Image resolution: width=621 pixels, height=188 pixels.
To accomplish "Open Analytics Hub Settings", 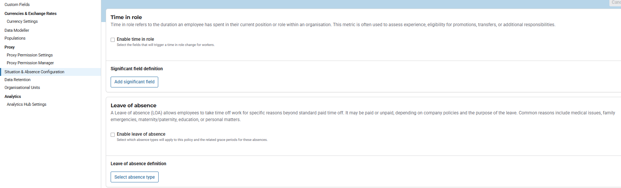I will [26, 104].
